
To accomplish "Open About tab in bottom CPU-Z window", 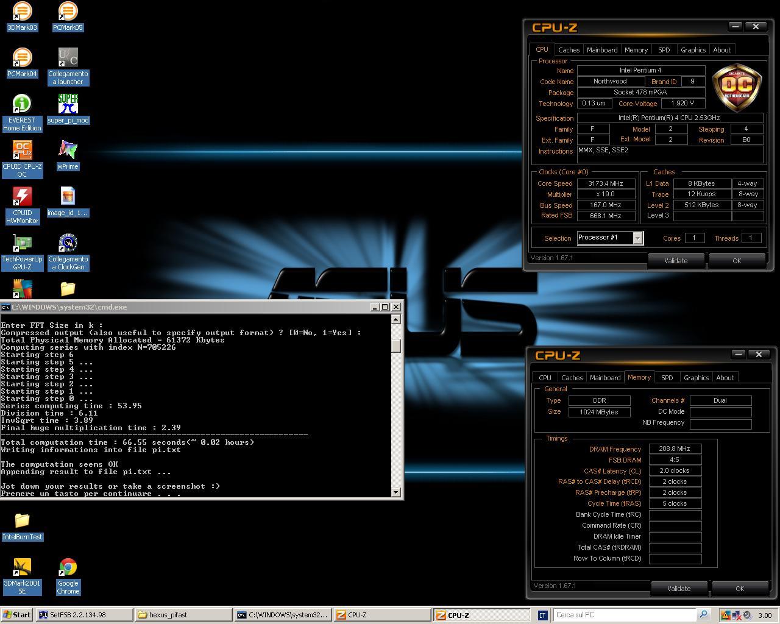I will click(x=725, y=378).
